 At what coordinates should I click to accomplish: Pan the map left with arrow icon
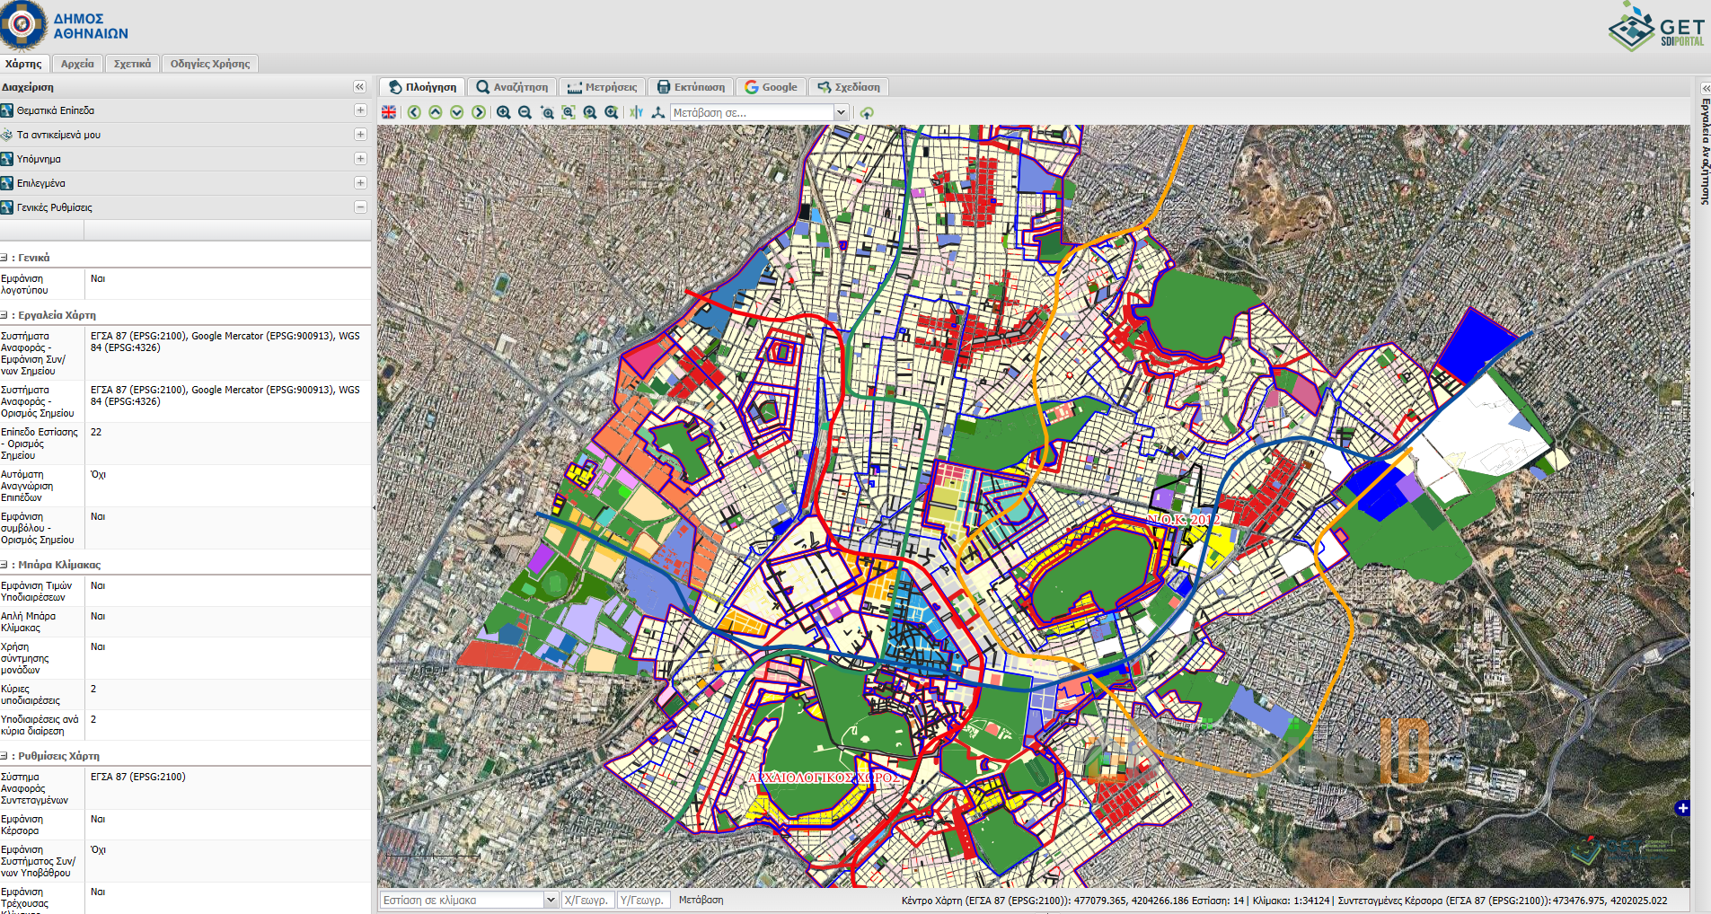click(414, 112)
